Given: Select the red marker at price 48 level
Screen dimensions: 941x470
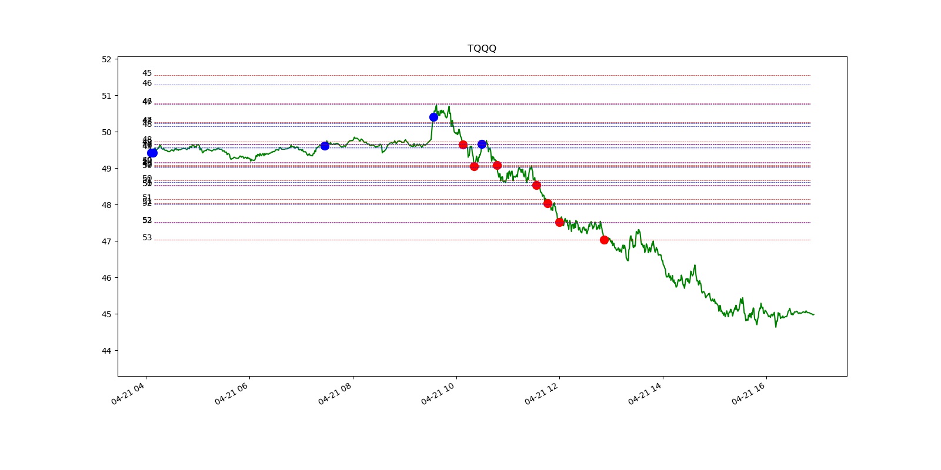Looking at the screenshot, I should 548,203.
